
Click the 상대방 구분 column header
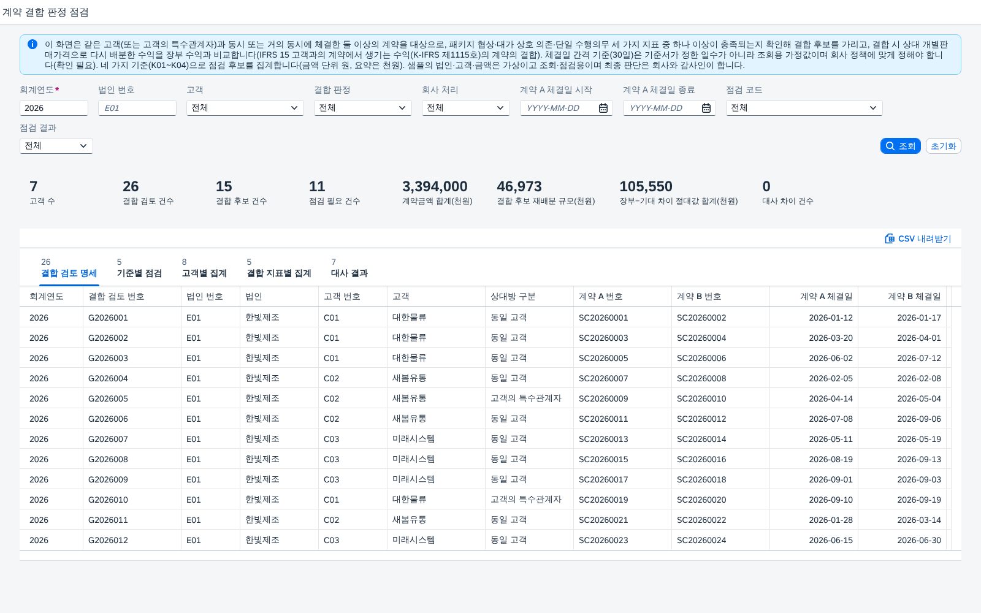point(529,297)
